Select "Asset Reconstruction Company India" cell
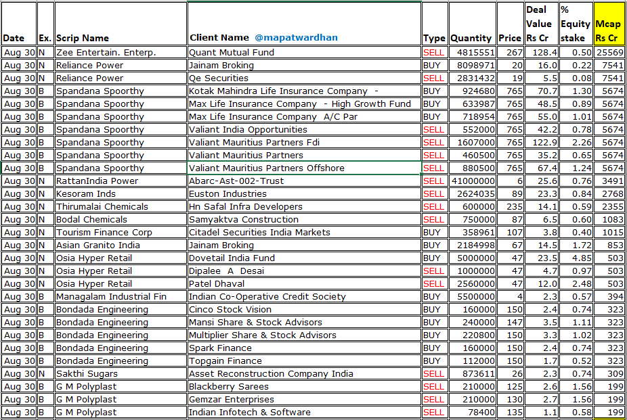Image resolution: width=627 pixels, height=420 pixels. (304, 374)
